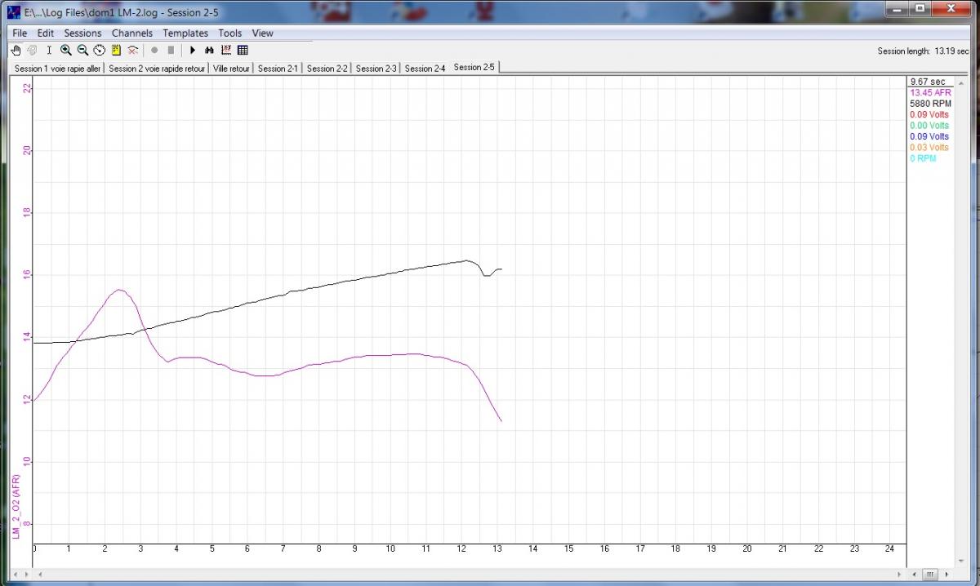Click the gauge/clock toolbar icon
The image size is (980, 586).
pyautogui.click(x=100, y=50)
